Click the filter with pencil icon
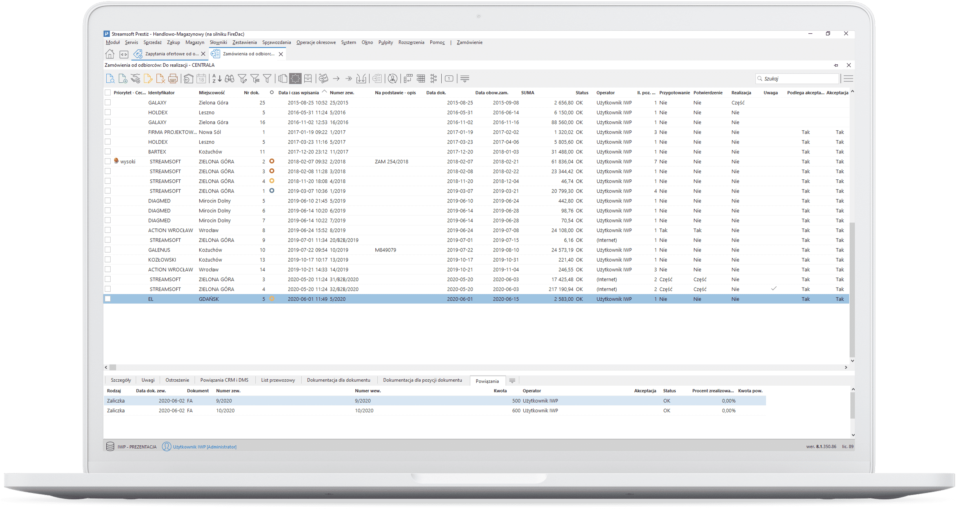This screenshot has width=961, height=523. [x=242, y=79]
